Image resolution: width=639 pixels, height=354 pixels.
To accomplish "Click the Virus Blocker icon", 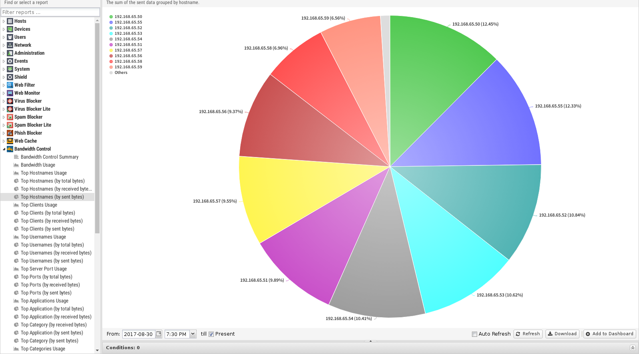I will tap(10, 101).
